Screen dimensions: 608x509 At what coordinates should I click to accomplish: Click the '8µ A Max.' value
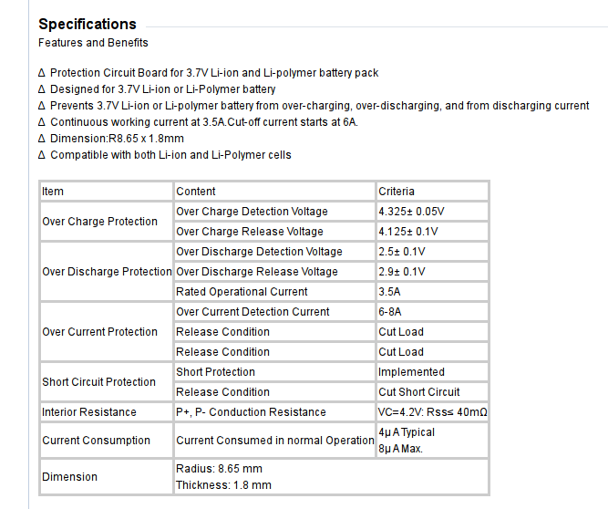[x=400, y=449]
